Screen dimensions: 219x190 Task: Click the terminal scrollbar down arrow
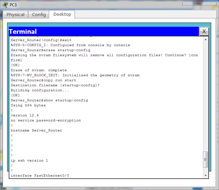click(x=206, y=176)
